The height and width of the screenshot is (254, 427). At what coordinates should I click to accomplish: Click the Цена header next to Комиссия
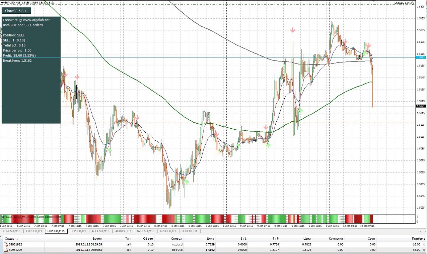307,239
